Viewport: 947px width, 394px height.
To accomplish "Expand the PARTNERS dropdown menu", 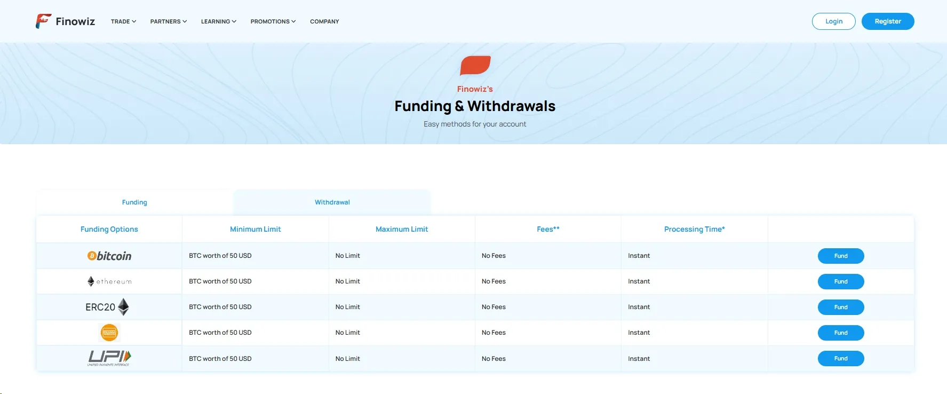I will (x=169, y=21).
